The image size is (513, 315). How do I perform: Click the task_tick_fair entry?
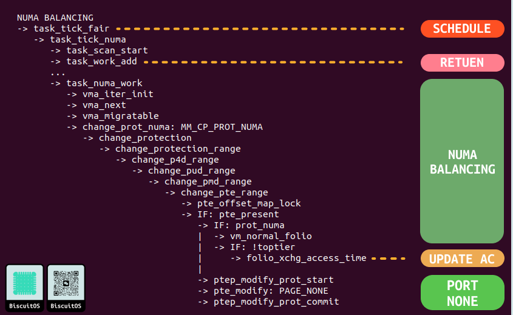[74, 29]
